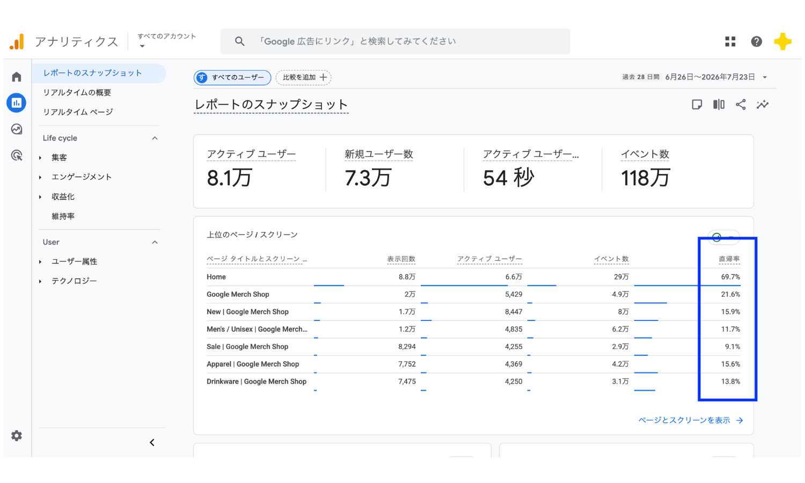
Task: Collapse the User section
Action: point(155,242)
